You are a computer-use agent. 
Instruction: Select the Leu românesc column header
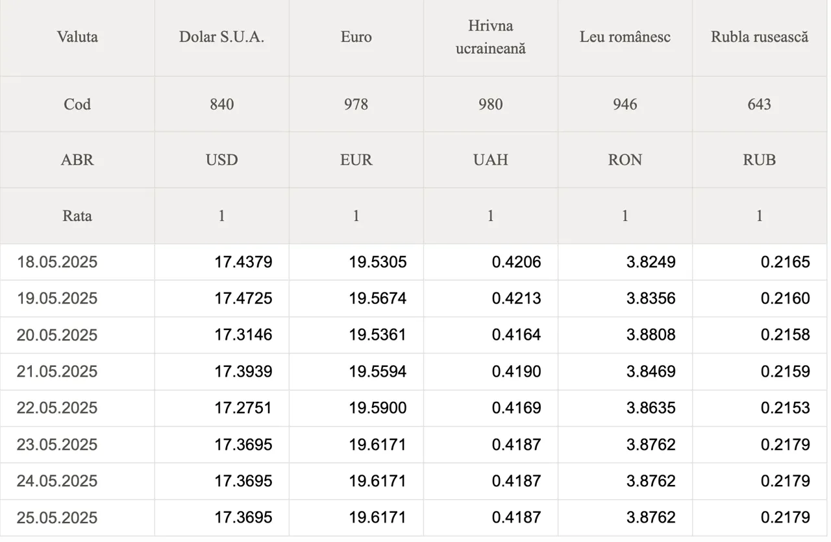coord(625,37)
